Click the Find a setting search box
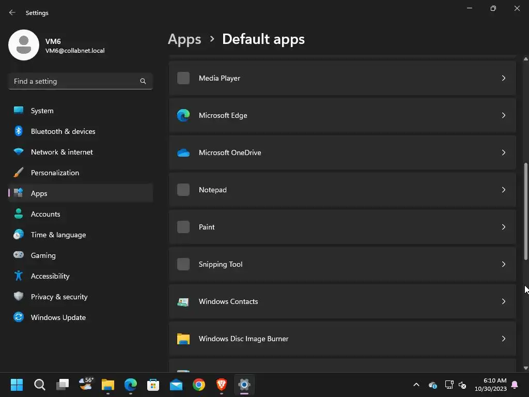Screen dimensions: 529x397 80,81
